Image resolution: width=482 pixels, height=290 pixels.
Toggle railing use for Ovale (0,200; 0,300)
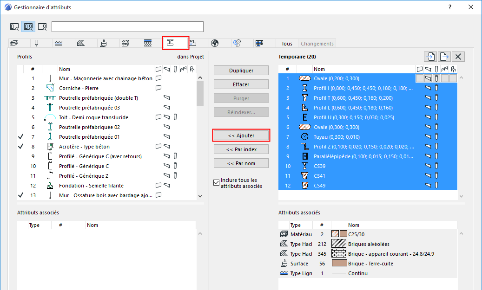click(444, 78)
